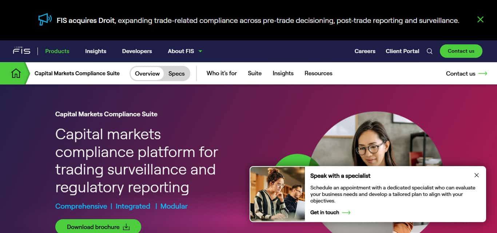Image resolution: width=497 pixels, height=233 pixels.
Task: Click the Comprehensive tagline text
Action: click(81, 206)
